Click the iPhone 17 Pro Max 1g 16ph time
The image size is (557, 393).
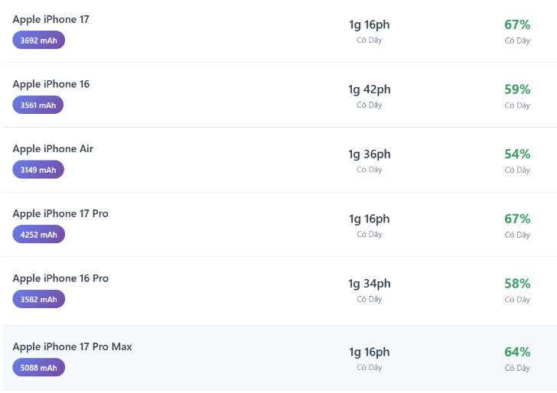click(370, 352)
